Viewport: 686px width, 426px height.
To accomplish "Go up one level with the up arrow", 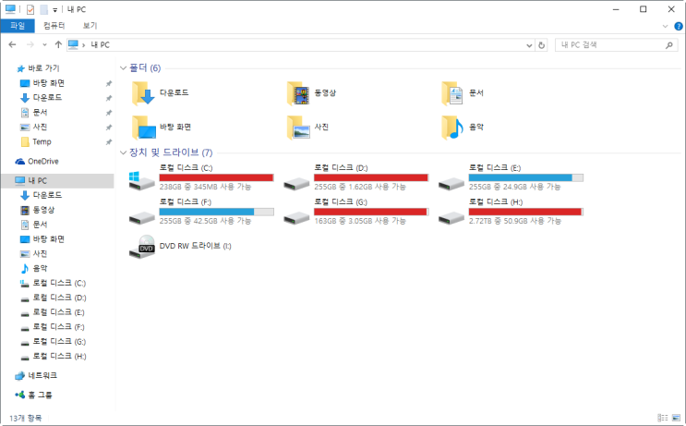I will 58,44.
